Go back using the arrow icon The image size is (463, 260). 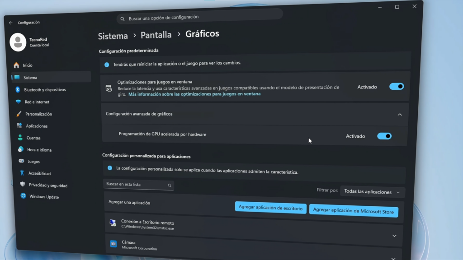(11, 23)
